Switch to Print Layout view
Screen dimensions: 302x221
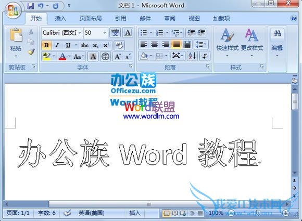tap(167, 213)
